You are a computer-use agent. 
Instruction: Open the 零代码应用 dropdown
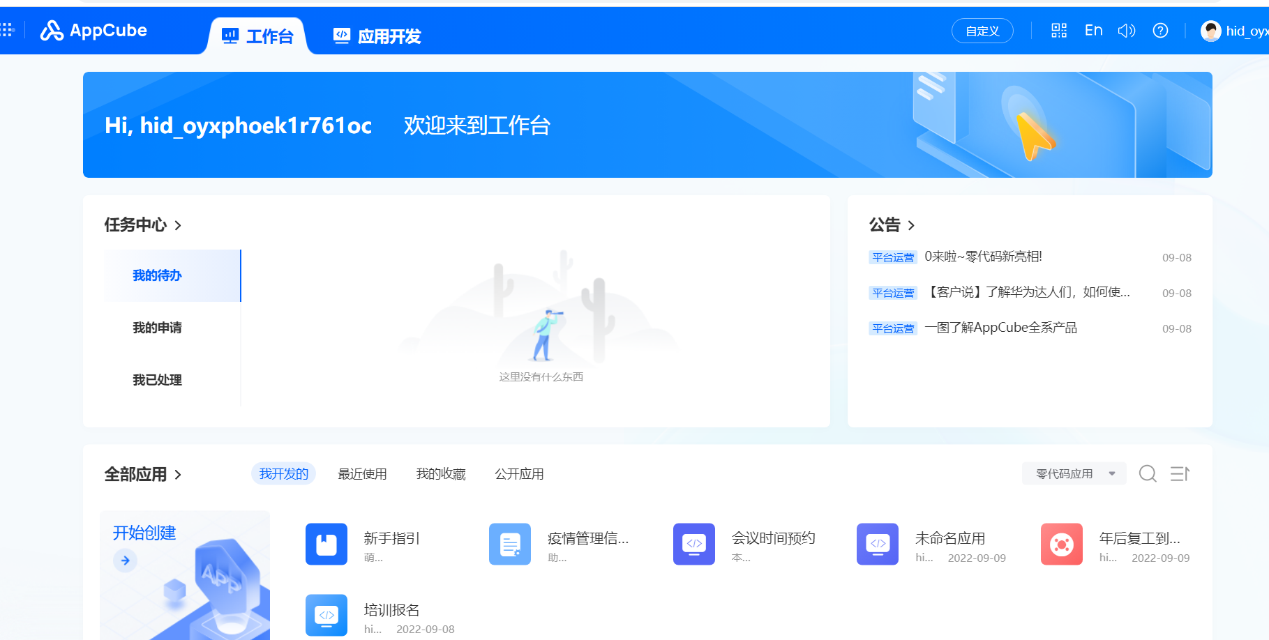[x=1074, y=473]
